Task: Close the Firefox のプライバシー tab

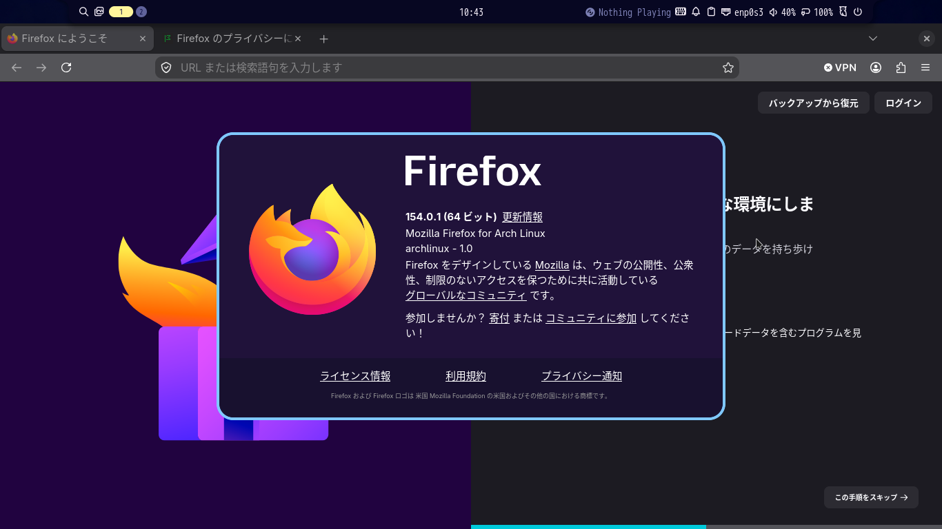Action: click(x=298, y=39)
